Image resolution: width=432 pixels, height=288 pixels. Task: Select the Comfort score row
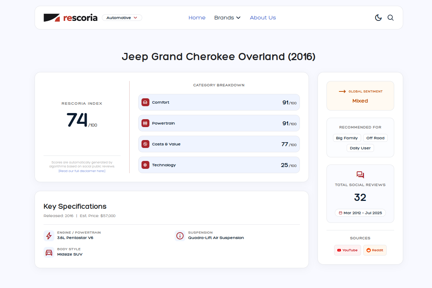tap(219, 102)
